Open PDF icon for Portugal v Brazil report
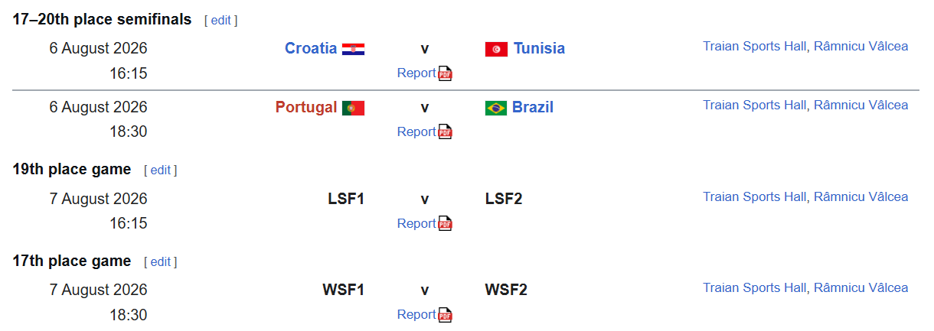 446,131
